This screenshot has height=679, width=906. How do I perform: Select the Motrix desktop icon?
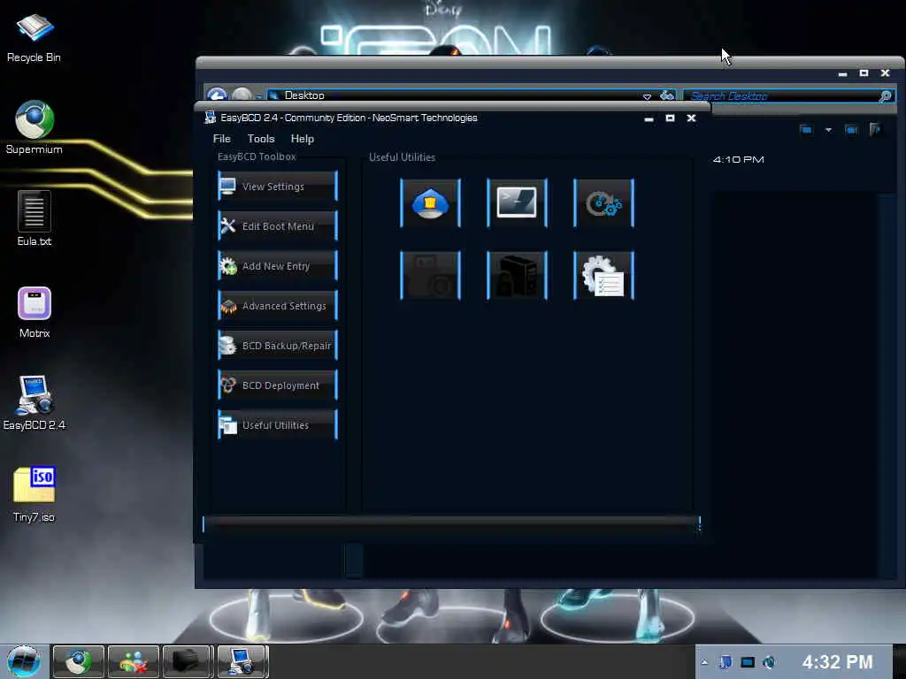(35, 312)
